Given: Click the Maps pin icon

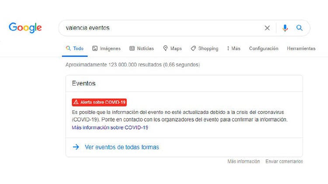Looking at the screenshot, I should tap(165, 48).
